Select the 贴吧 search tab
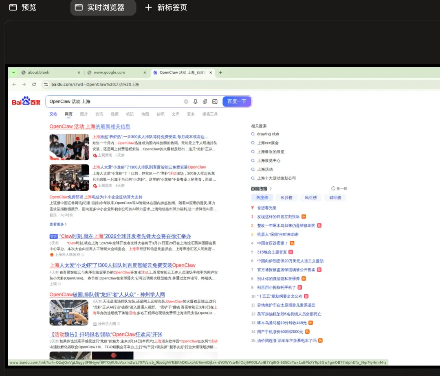The image size is (440, 376). click(x=160, y=114)
